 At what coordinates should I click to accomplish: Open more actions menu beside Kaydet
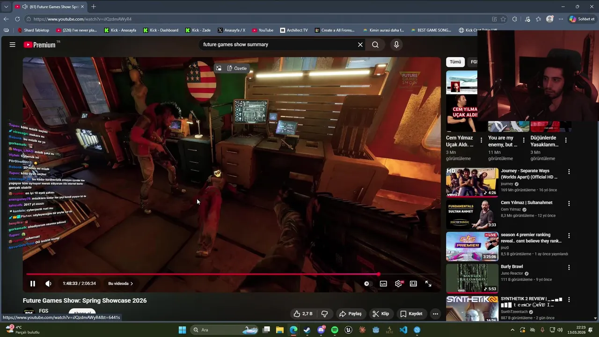coord(435,314)
